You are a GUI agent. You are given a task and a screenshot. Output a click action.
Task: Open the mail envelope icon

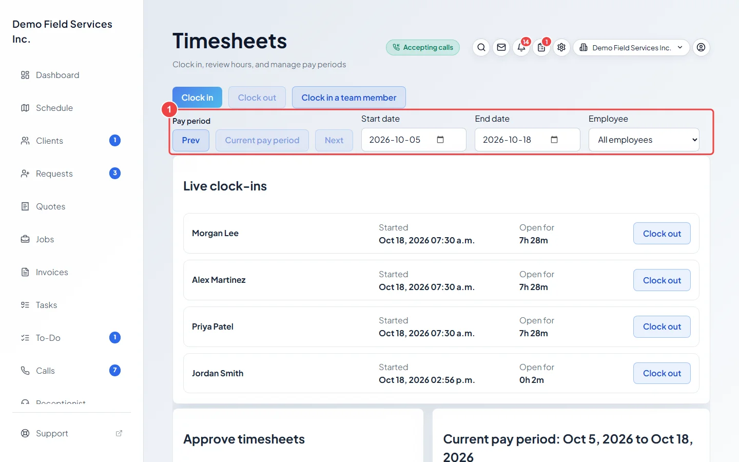pyautogui.click(x=501, y=47)
